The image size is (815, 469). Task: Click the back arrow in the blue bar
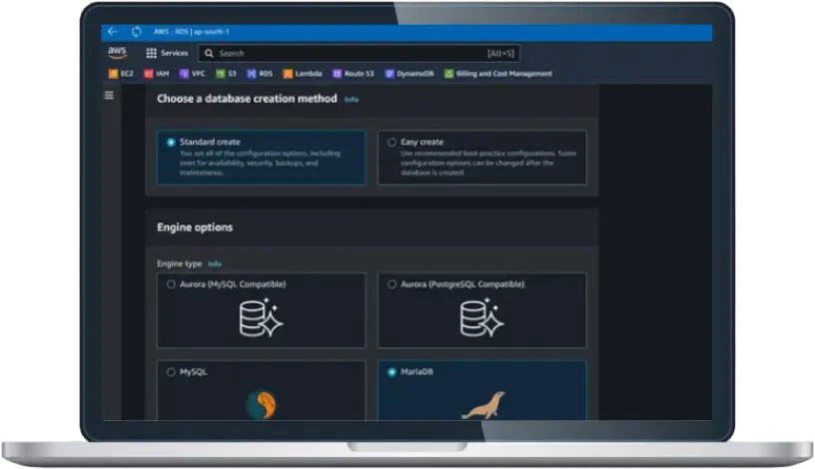click(x=112, y=32)
